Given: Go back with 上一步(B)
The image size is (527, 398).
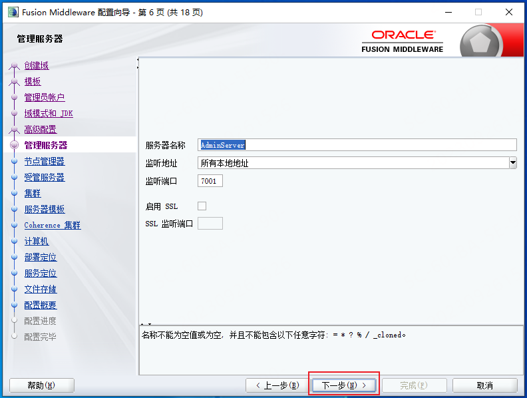Looking at the screenshot, I should (x=277, y=385).
